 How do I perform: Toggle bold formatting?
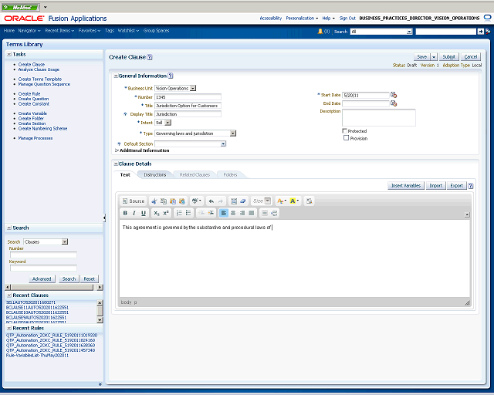(x=125, y=213)
